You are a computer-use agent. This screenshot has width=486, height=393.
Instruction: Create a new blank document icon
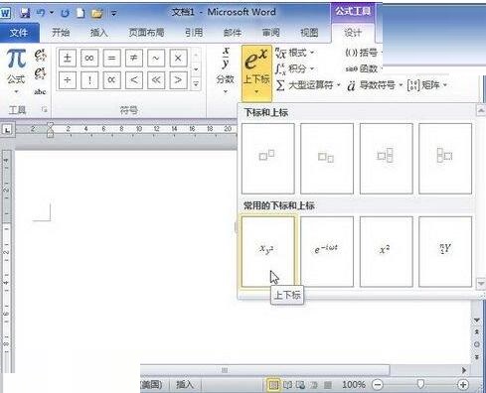point(81,13)
